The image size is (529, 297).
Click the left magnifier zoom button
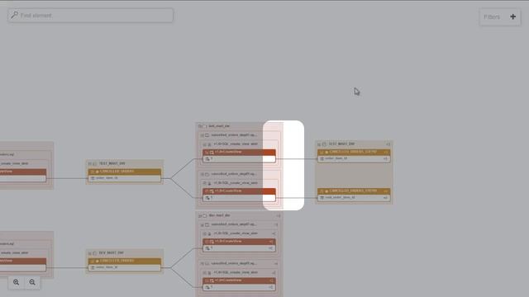[16, 282]
